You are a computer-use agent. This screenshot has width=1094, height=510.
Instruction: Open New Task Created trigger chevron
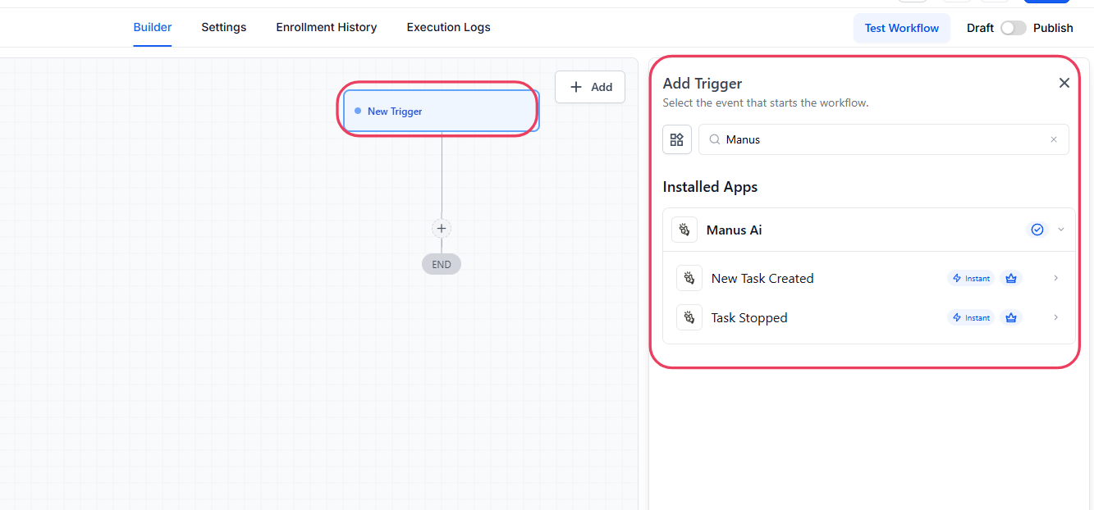click(1056, 278)
